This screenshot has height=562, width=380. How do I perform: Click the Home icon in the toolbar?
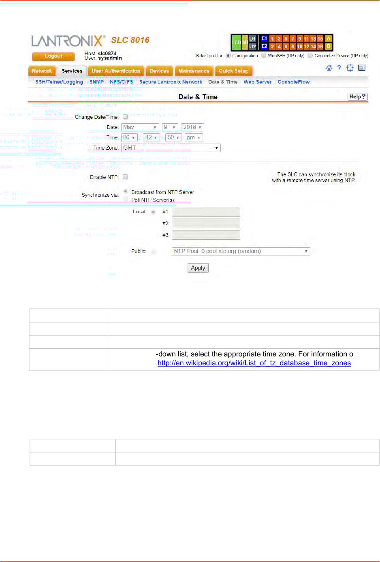coord(329,68)
